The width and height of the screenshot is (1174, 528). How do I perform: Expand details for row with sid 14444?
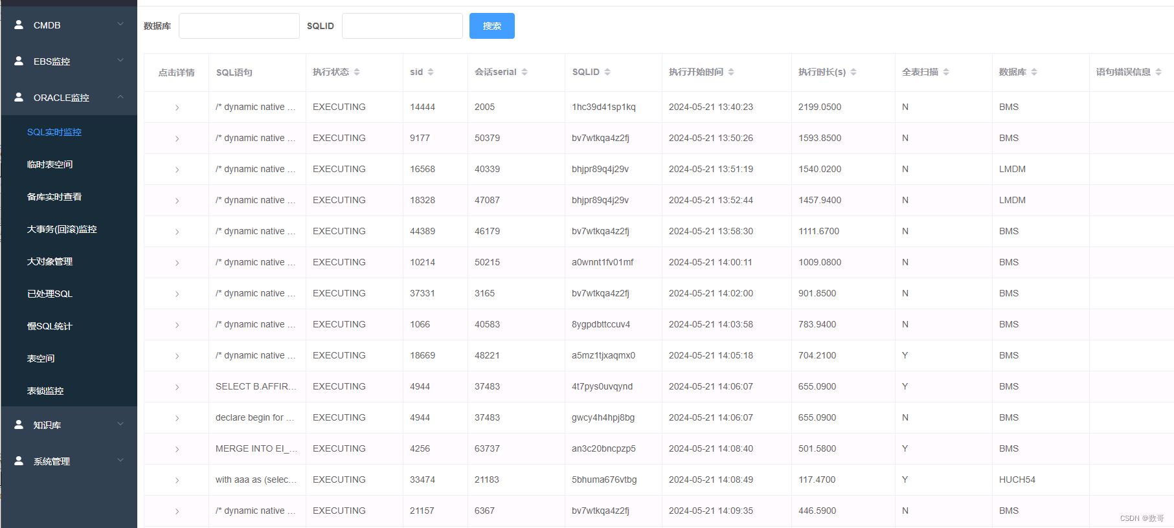coord(177,107)
